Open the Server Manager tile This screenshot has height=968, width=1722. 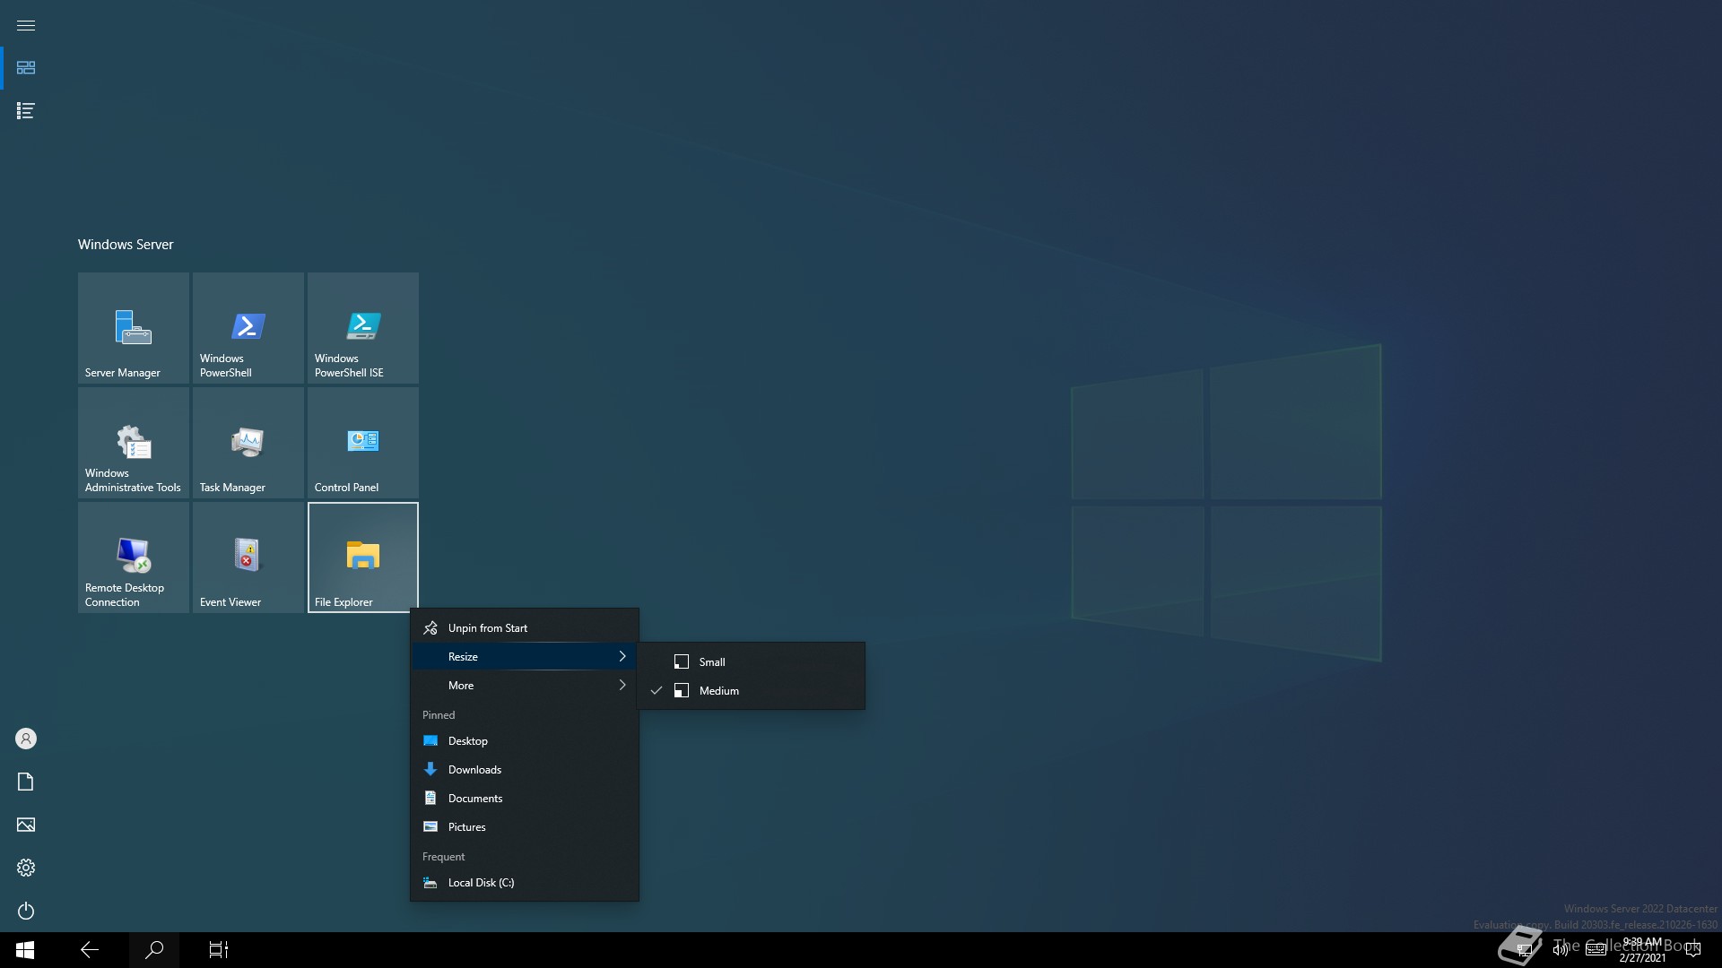click(134, 328)
